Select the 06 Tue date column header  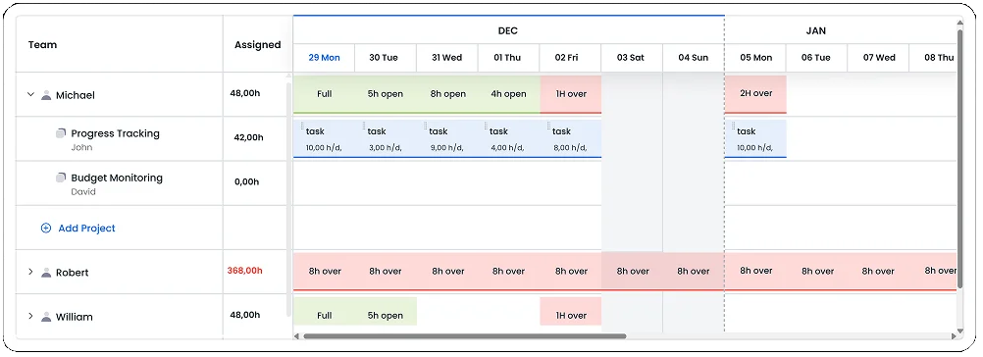coord(816,58)
